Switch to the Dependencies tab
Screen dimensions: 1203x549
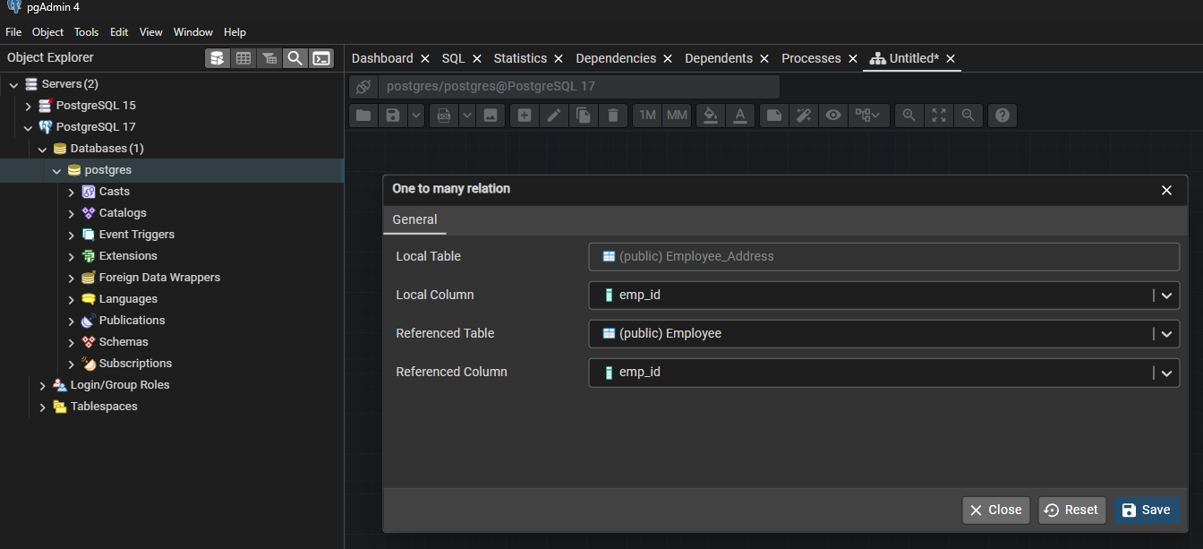[x=615, y=58]
